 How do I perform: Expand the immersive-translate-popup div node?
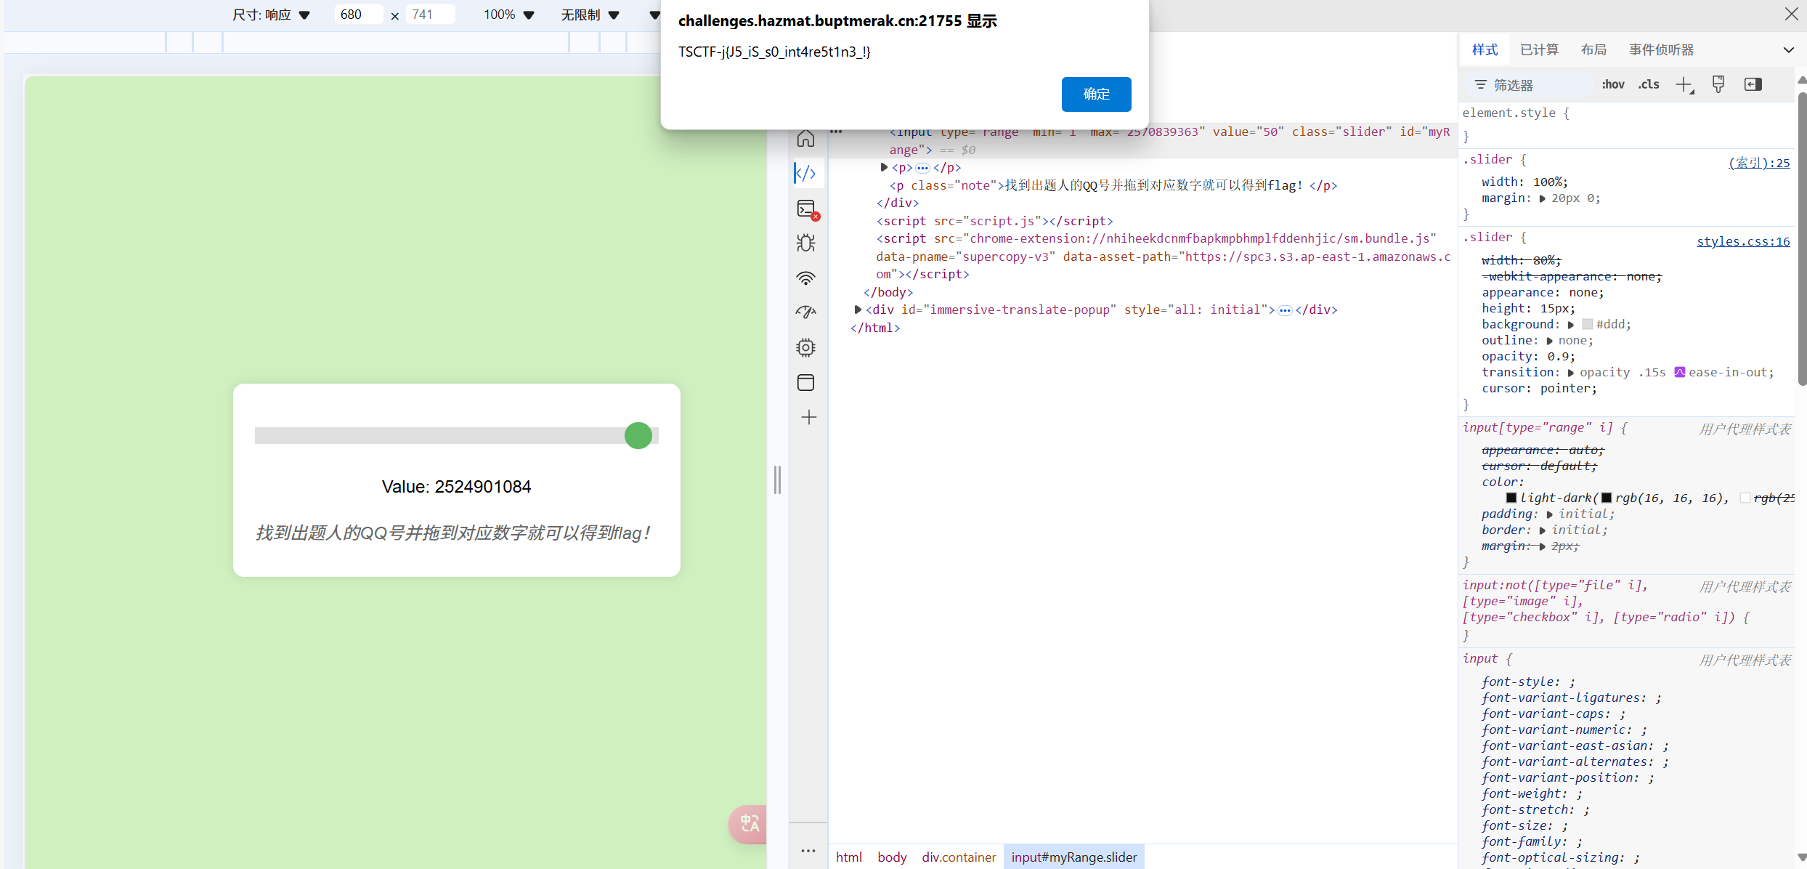click(858, 310)
